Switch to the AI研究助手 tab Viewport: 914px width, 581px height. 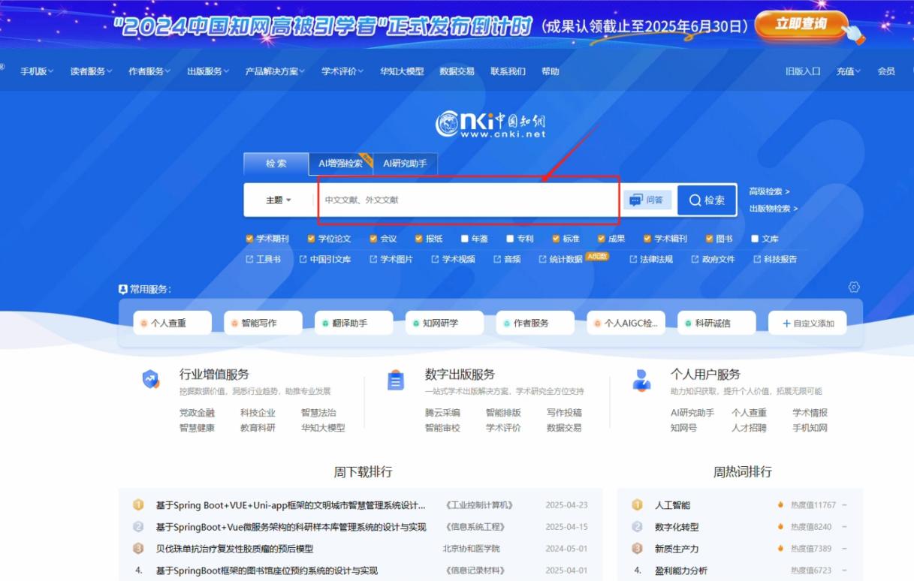click(405, 164)
